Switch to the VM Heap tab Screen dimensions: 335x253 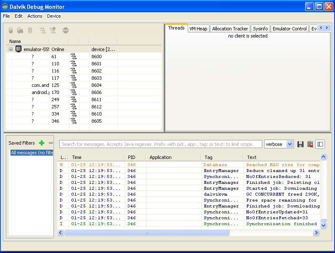(198, 29)
